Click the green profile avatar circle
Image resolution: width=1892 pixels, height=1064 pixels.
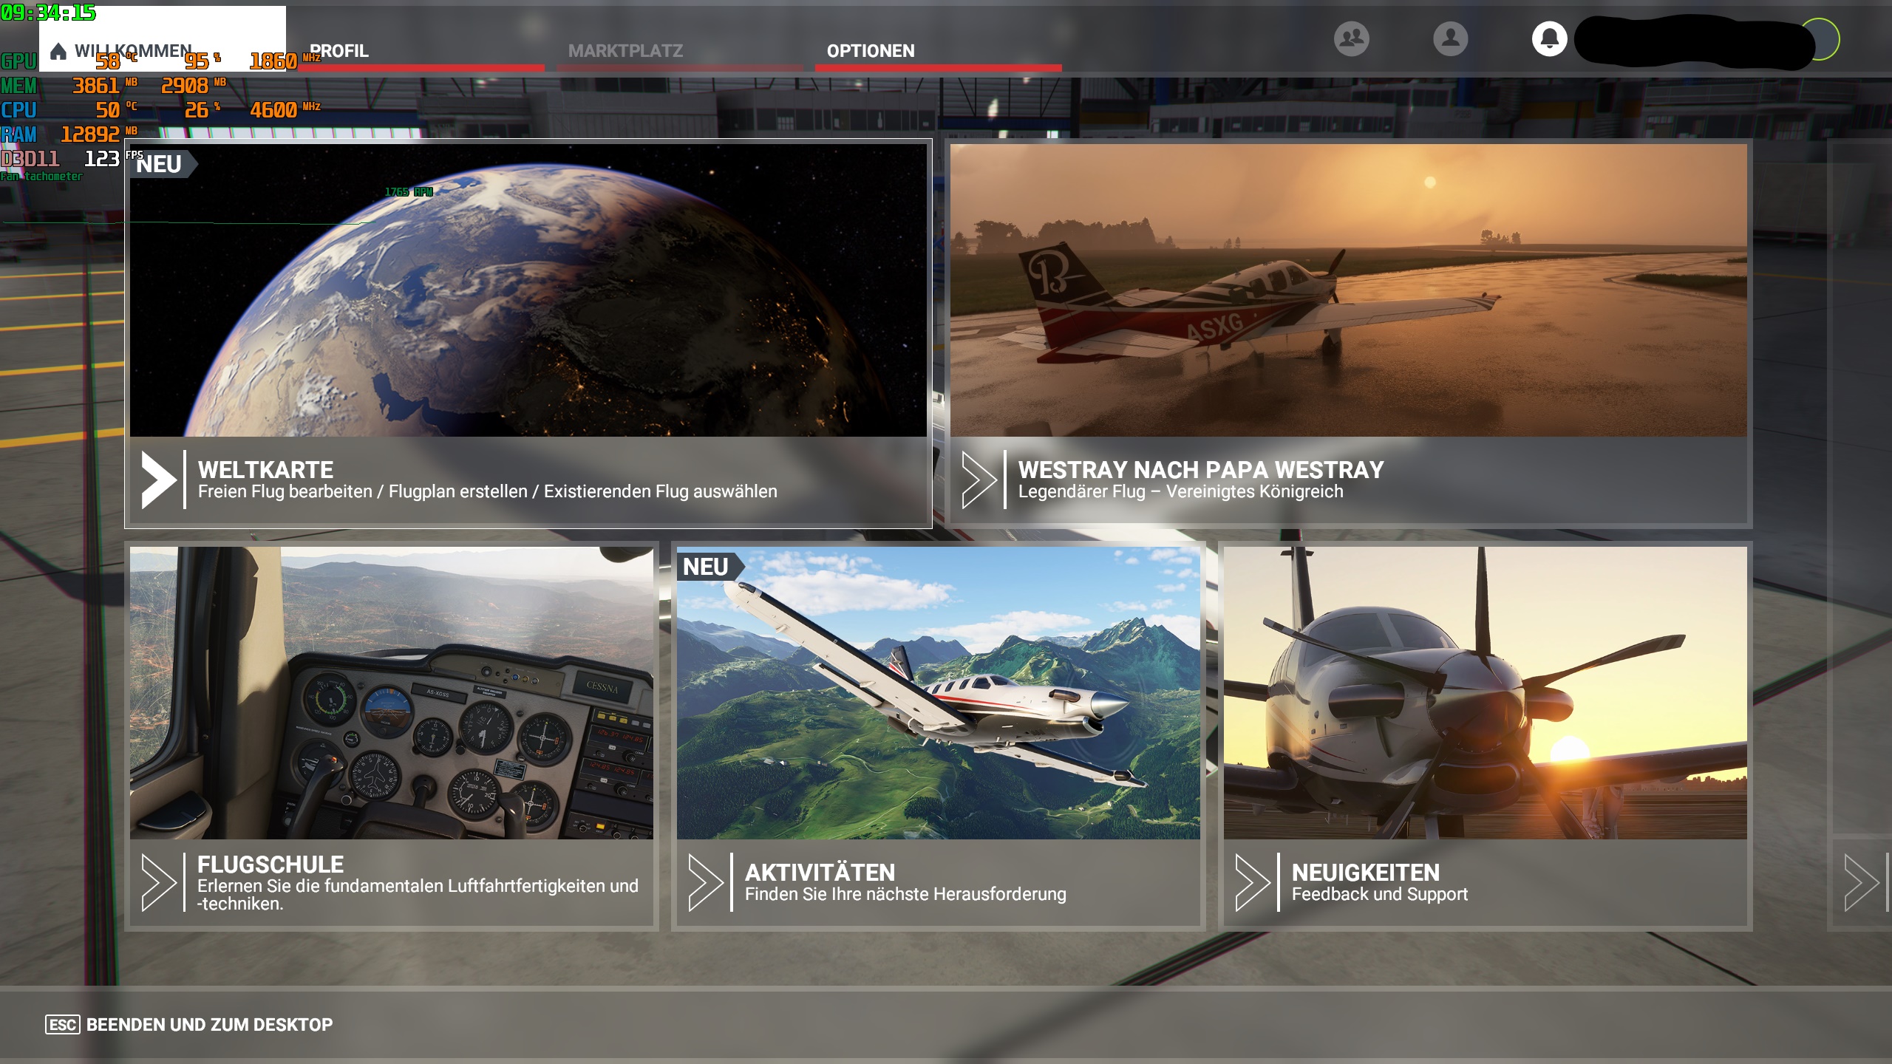coord(1825,40)
